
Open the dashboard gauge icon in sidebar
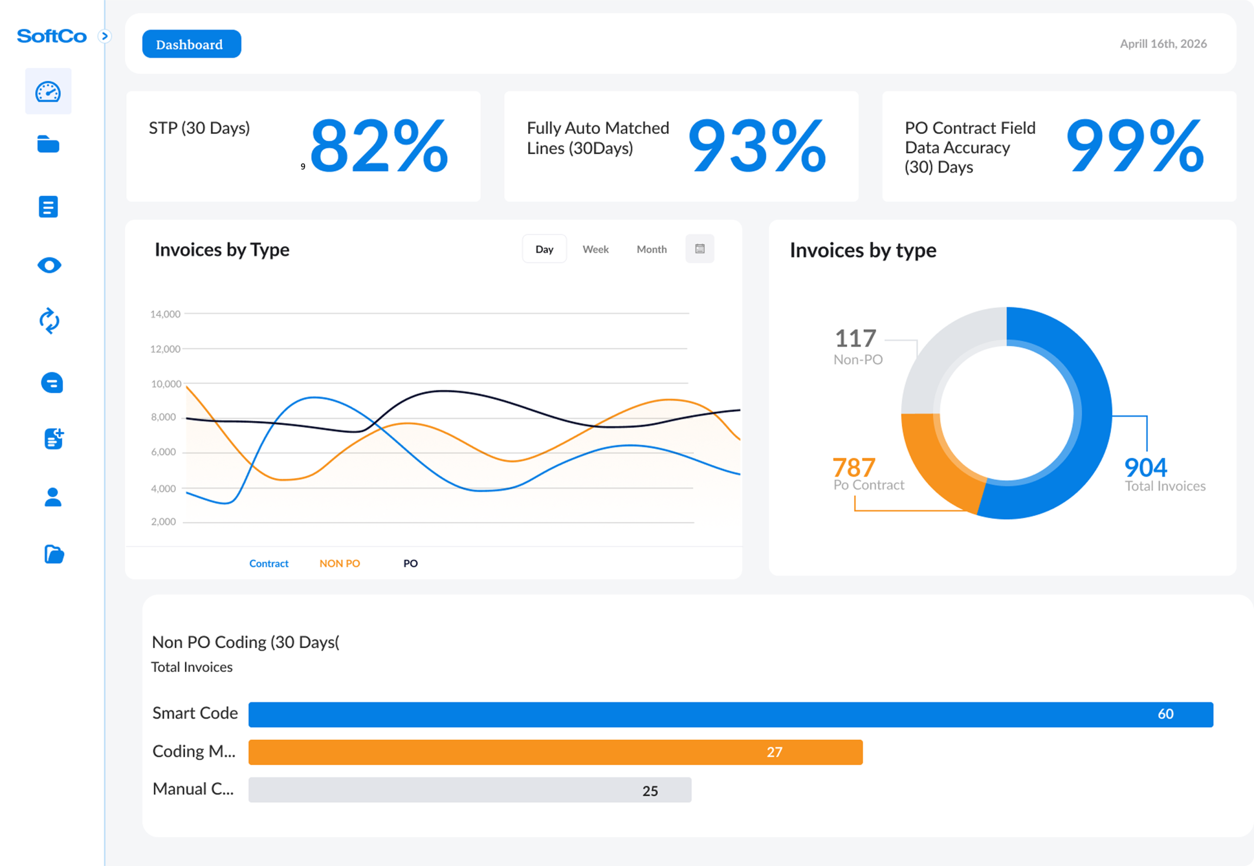tap(48, 92)
